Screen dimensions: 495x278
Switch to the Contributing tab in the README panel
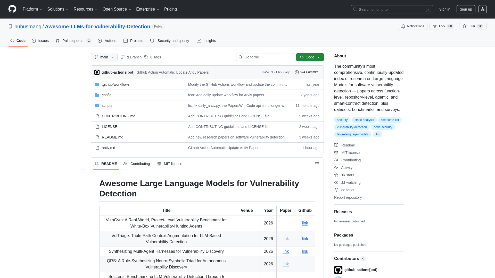[137, 164]
